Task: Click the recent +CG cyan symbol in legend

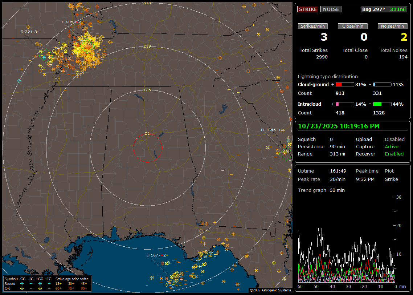Action: click(40, 283)
